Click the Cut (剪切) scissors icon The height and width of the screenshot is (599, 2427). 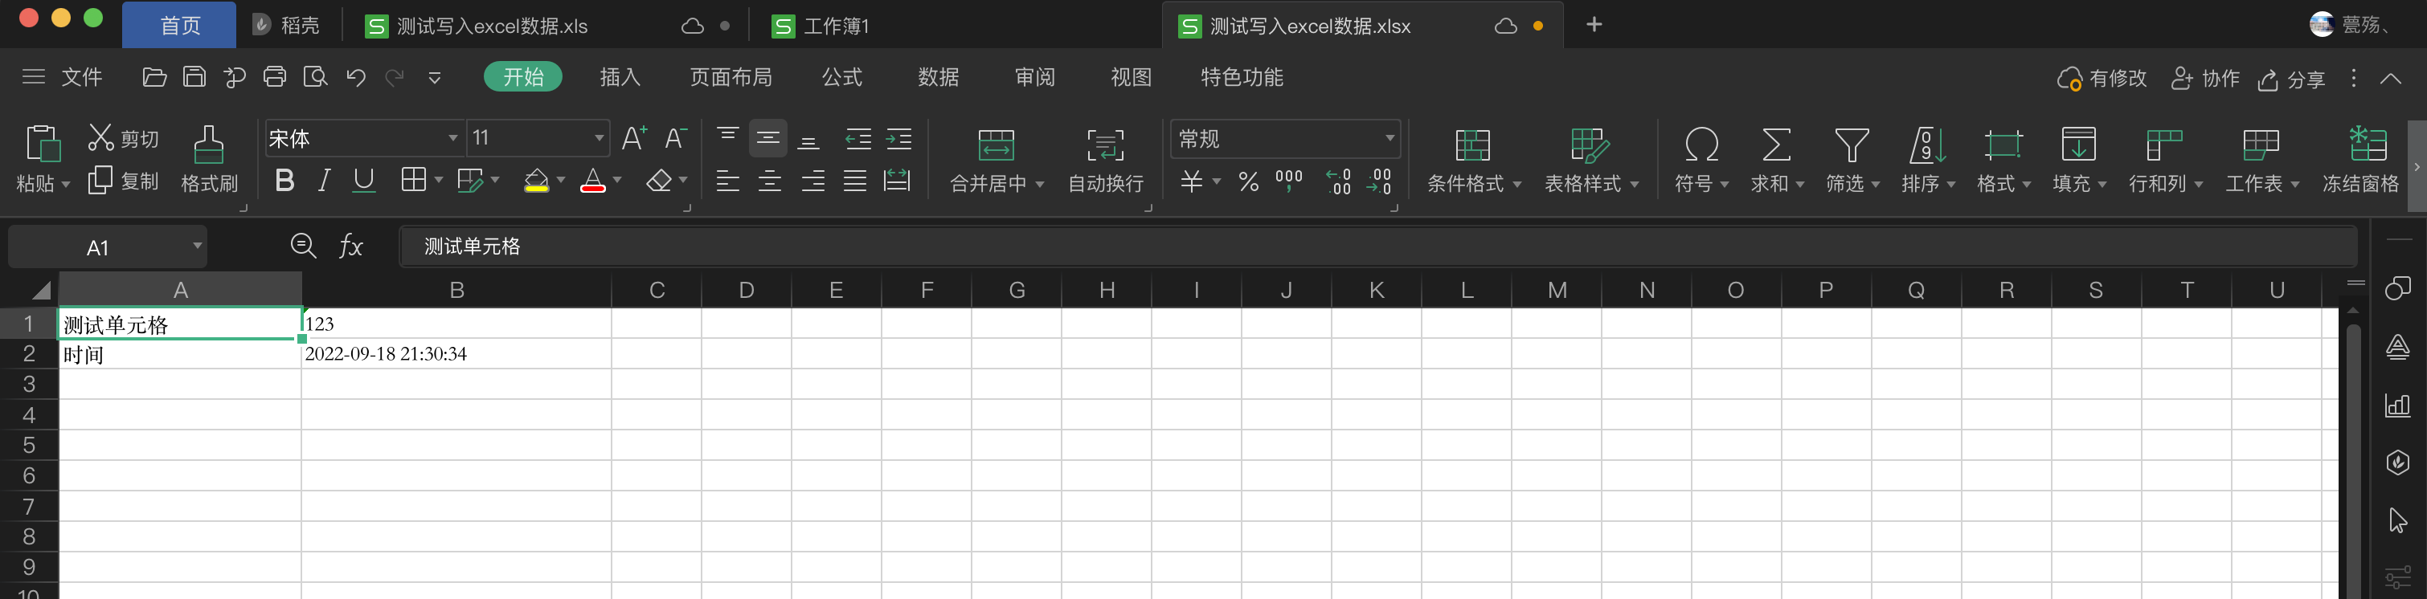tap(100, 138)
